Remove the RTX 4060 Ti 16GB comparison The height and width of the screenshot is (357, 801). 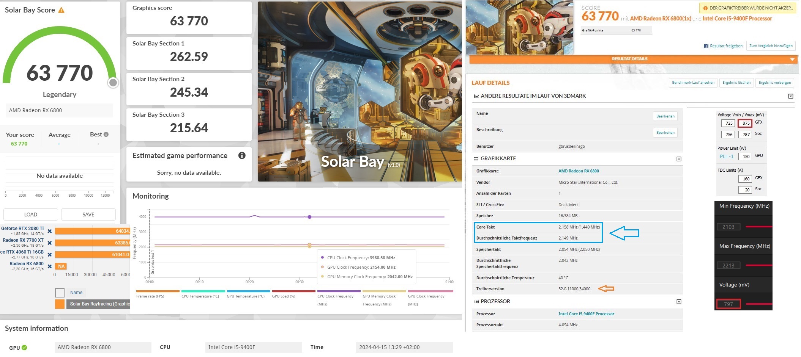pos(50,255)
